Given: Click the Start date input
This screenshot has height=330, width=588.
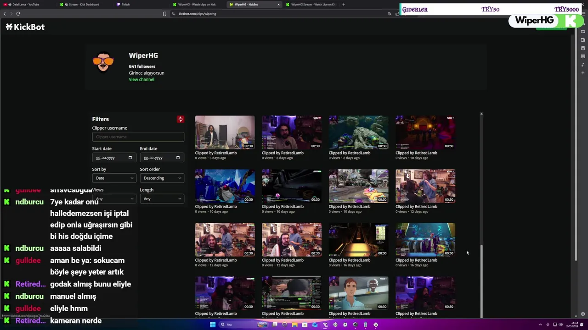Looking at the screenshot, I should [x=114, y=158].
